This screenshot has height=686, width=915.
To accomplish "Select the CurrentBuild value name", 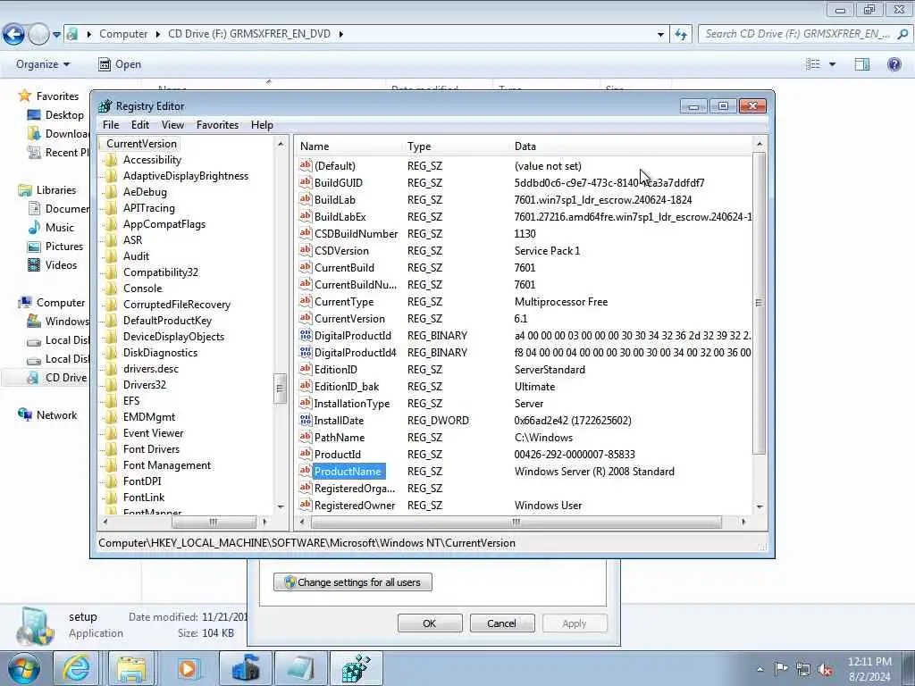I will click(344, 268).
